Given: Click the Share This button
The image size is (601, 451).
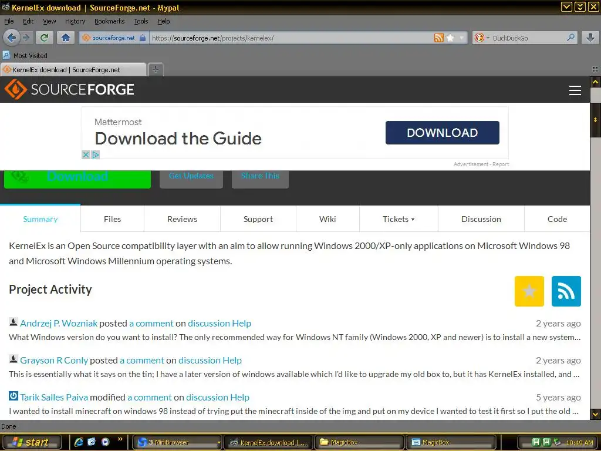Looking at the screenshot, I should coord(260,179).
